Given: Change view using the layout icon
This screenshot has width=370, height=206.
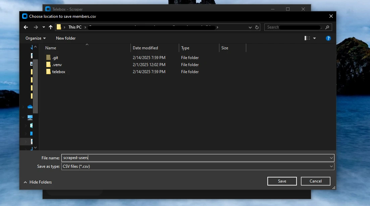Looking at the screenshot, I should coord(307,38).
